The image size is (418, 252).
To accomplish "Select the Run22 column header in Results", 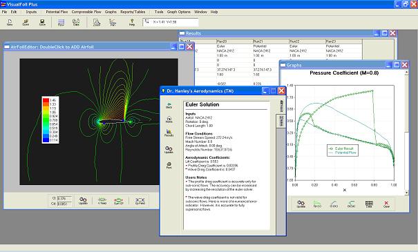I will point(307,41).
